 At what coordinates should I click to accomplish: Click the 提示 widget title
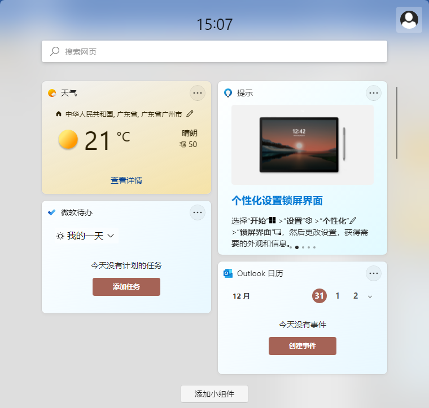point(245,93)
